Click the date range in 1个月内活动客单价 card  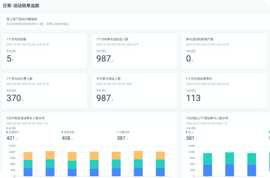208,84
